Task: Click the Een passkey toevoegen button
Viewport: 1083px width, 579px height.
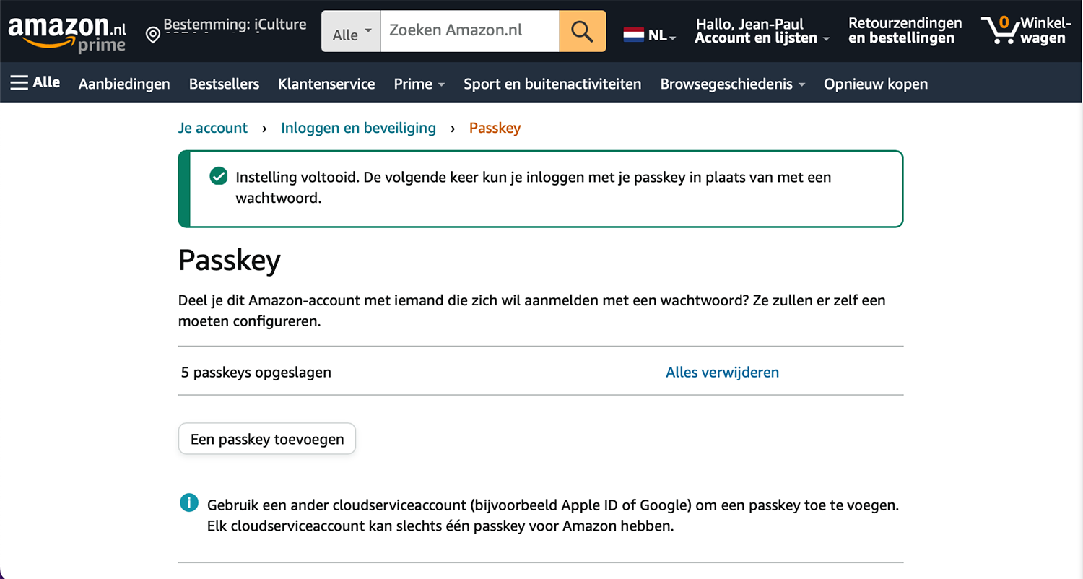Action: pyautogui.click(x=266, y=438)
